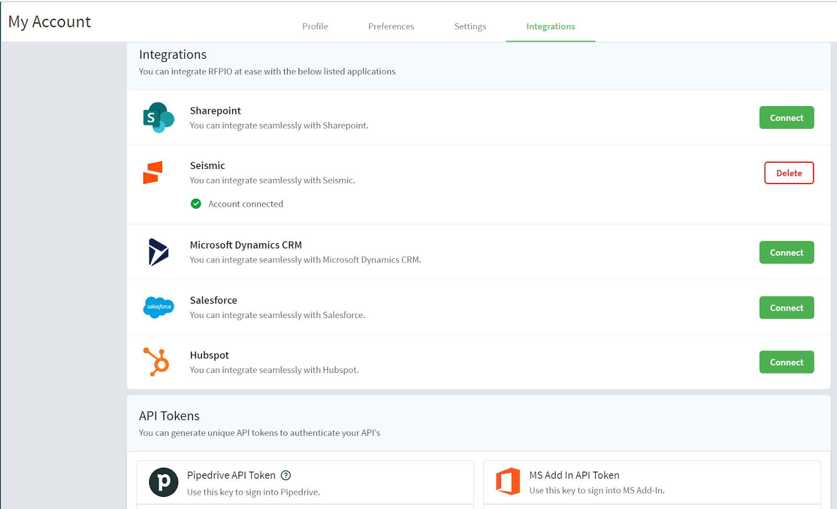This screenshot has height=509, width=837.
Task: Click the Microsoft Dynamics CRM title text
Action: tap(246, 245)
